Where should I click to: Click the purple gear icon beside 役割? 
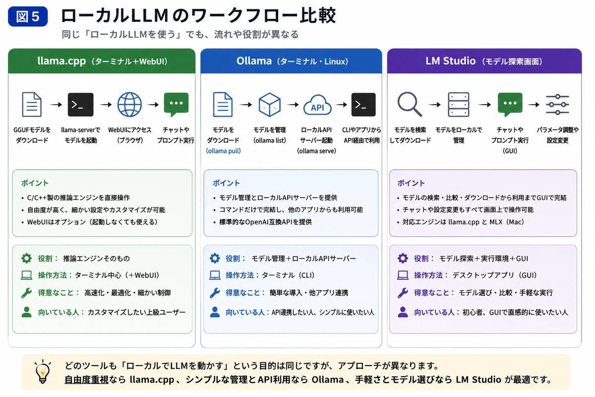click(x=403, y=258)
